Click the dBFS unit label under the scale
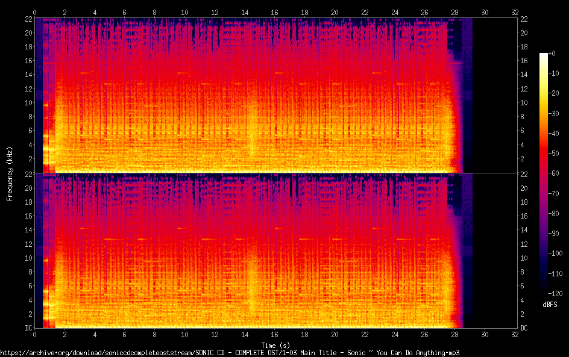 pos(550,305)
